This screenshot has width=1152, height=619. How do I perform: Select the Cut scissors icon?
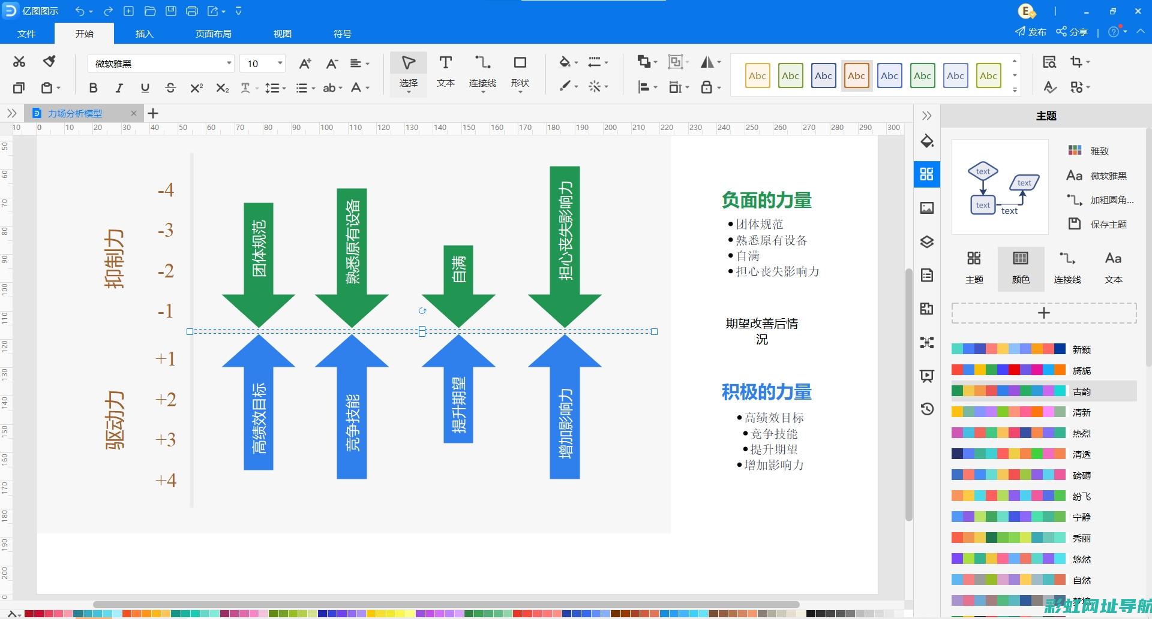coord(19,62)
